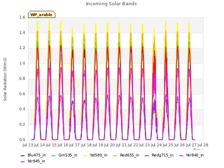Screen dimensions: 224x168
Task: Click the Nir840_in magenta legend swatch
Action: (181, 155)
